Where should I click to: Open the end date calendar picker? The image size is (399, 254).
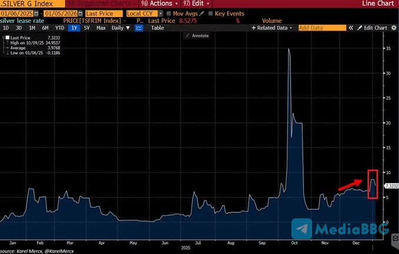point(77,12)
